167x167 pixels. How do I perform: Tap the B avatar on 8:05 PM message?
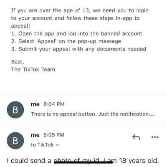15,141
